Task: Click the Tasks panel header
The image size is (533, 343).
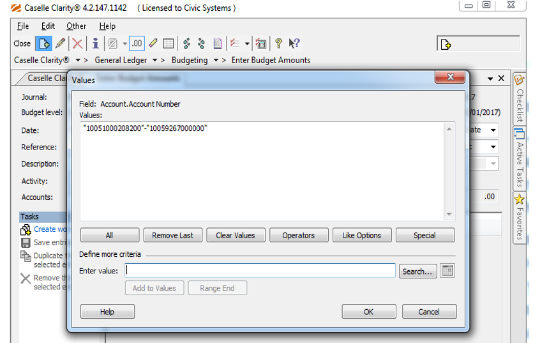Action: [43, 217]
